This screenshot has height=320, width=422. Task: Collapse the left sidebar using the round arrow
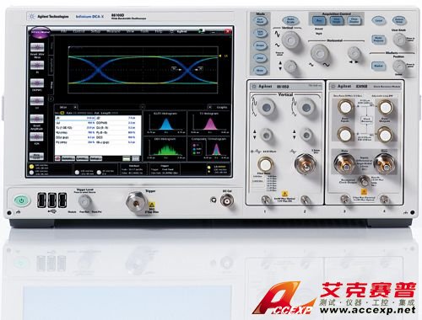(51, 99)
